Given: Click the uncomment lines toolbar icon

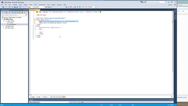Looking at the screenshot, I should pyautogui.click(x=80, y=7).
